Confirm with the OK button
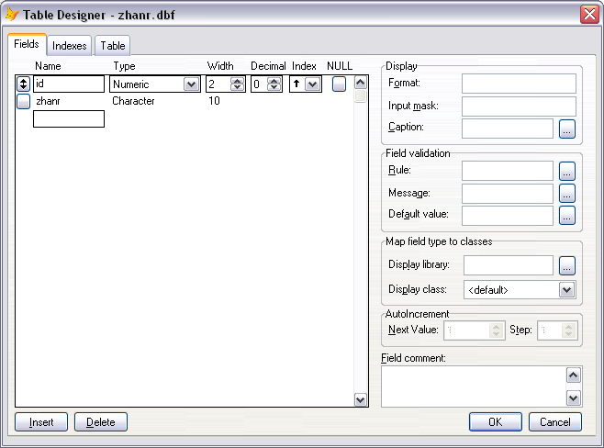This screenshot has width=604, height=448. [x=496, y=421]
